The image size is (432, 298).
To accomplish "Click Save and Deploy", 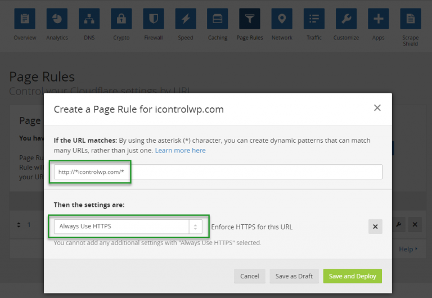I will 352,276.
